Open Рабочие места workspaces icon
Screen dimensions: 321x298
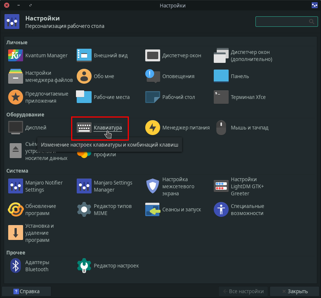pyautogui.click(x=84, y=97)
